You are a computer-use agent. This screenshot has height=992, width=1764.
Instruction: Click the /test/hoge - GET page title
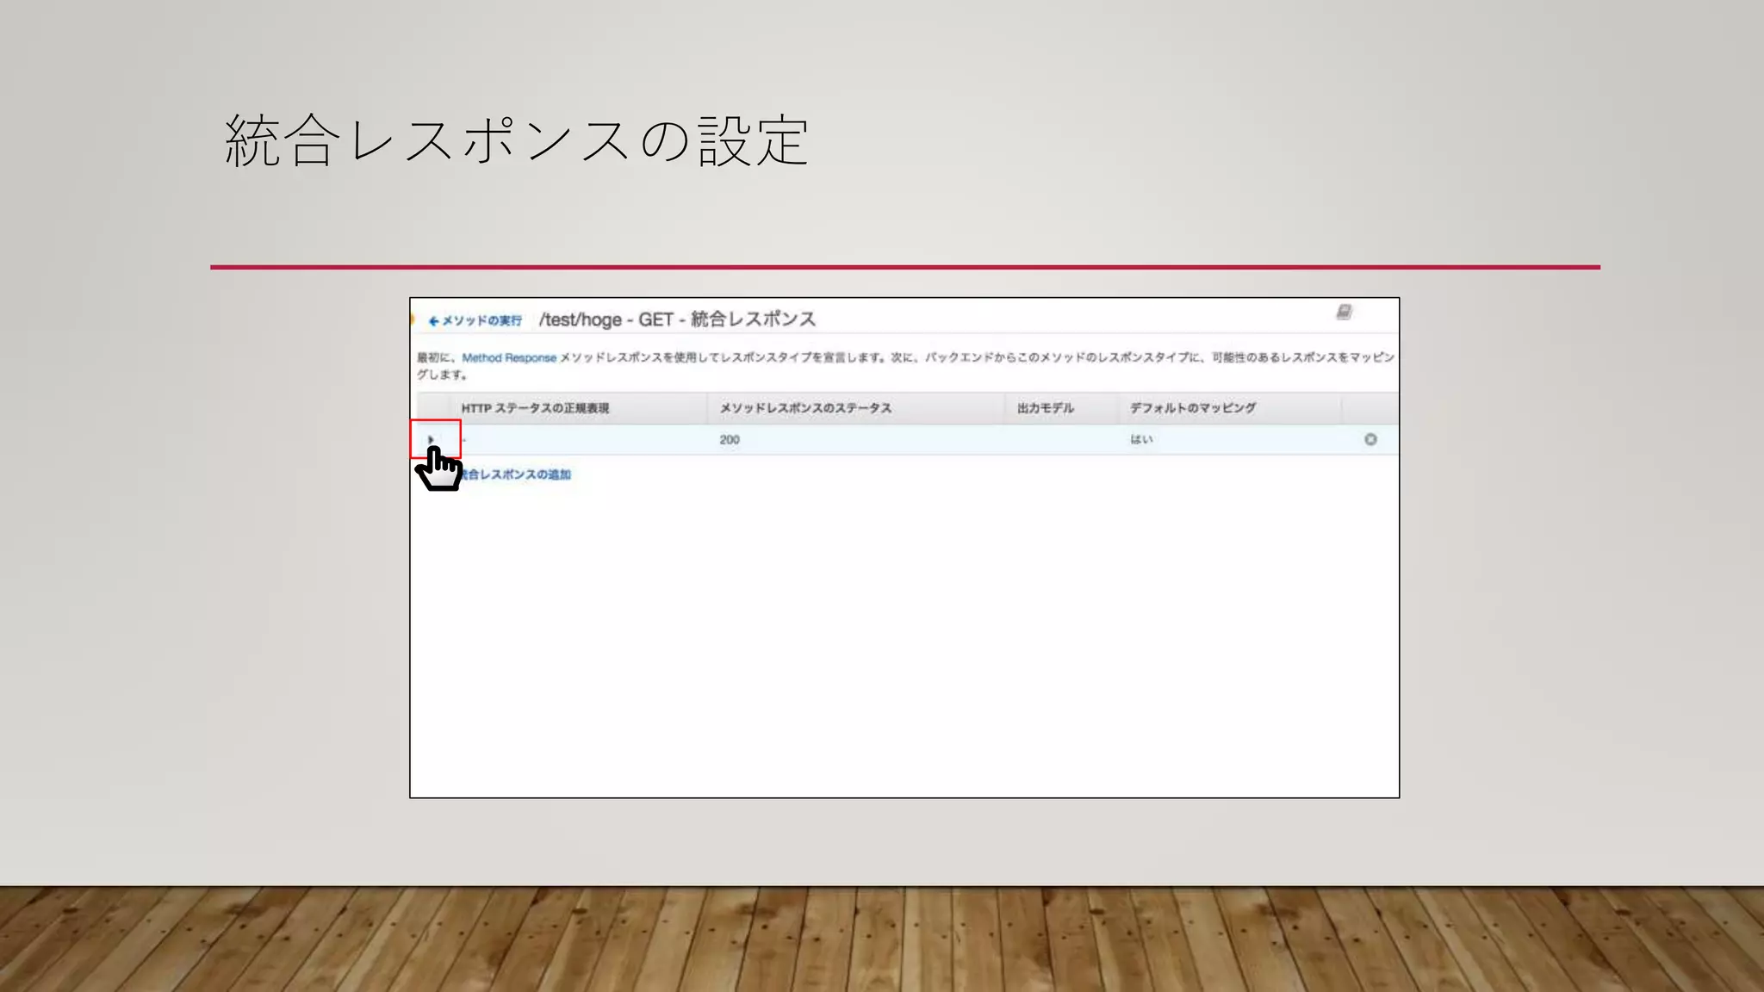[x=678, y=319]
